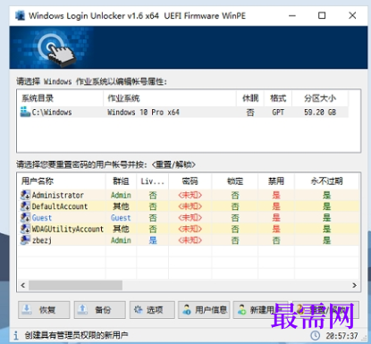Select the C:\Windows system row
Viewport: 371px width, 344px height.
tap(183, 113)
